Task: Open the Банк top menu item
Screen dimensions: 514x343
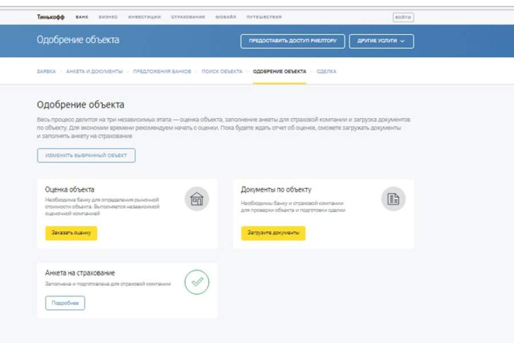Action: [82, 17]
